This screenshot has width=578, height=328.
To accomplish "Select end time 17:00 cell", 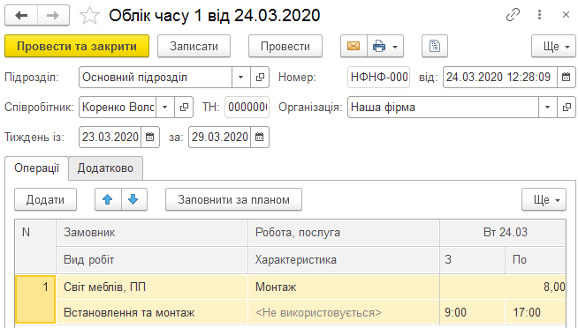I will (x=536, y=312).
